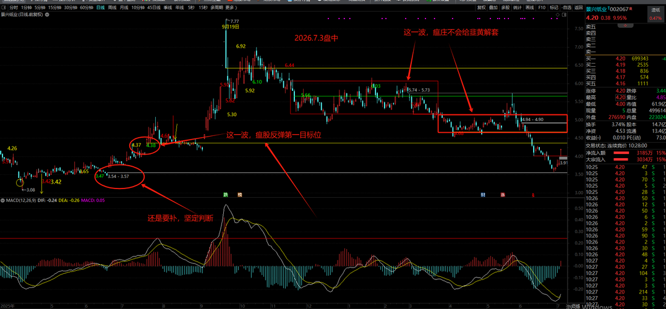
Task: Click the 3.91 price tag on right axis
Action: click(x=563, y=163)
